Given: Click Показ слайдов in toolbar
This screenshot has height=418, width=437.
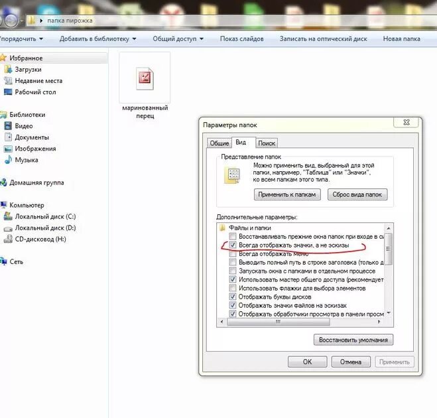Looking at the screenshot, I should pyautogui.click(x=241, y=38).
